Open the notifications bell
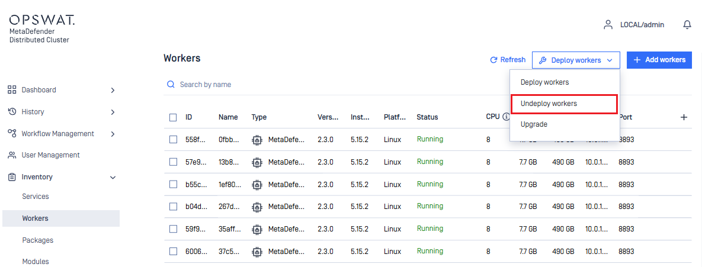Screen dimensions: 702x267 tap(687, 25)
